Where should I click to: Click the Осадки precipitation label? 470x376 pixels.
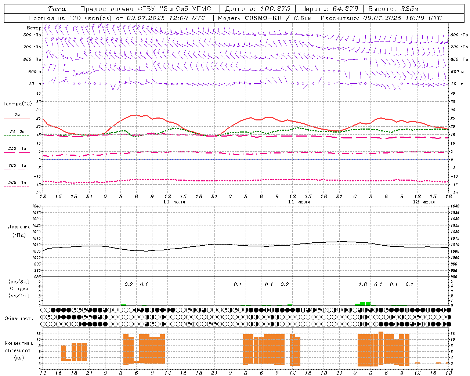tap(19, 289)
